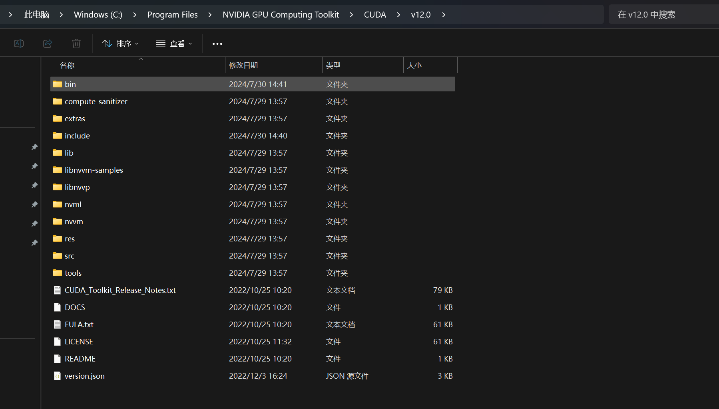This screenshot has height=409, width=719.
Task: Click CUDA breadcrumb
Action: [375, 15]
